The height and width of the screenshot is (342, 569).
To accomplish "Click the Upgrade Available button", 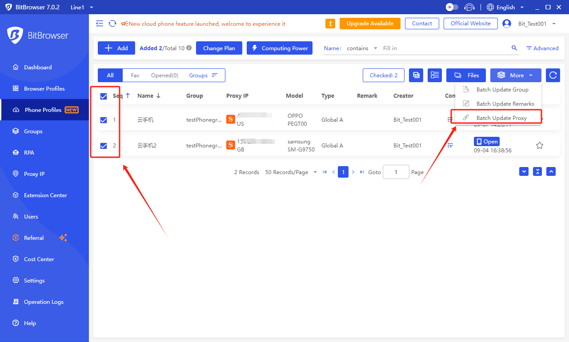I will 369,24.
